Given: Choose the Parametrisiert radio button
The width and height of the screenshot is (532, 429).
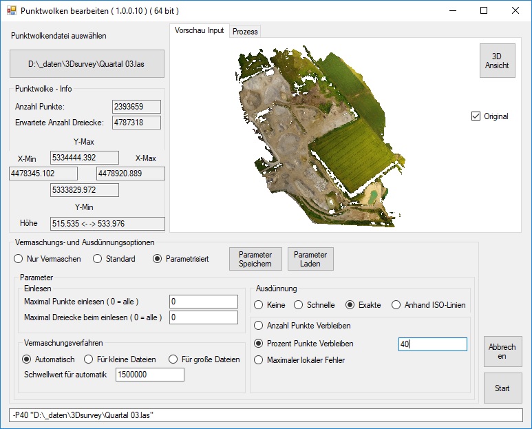Looking at the screenshot, I should [158, 259].
